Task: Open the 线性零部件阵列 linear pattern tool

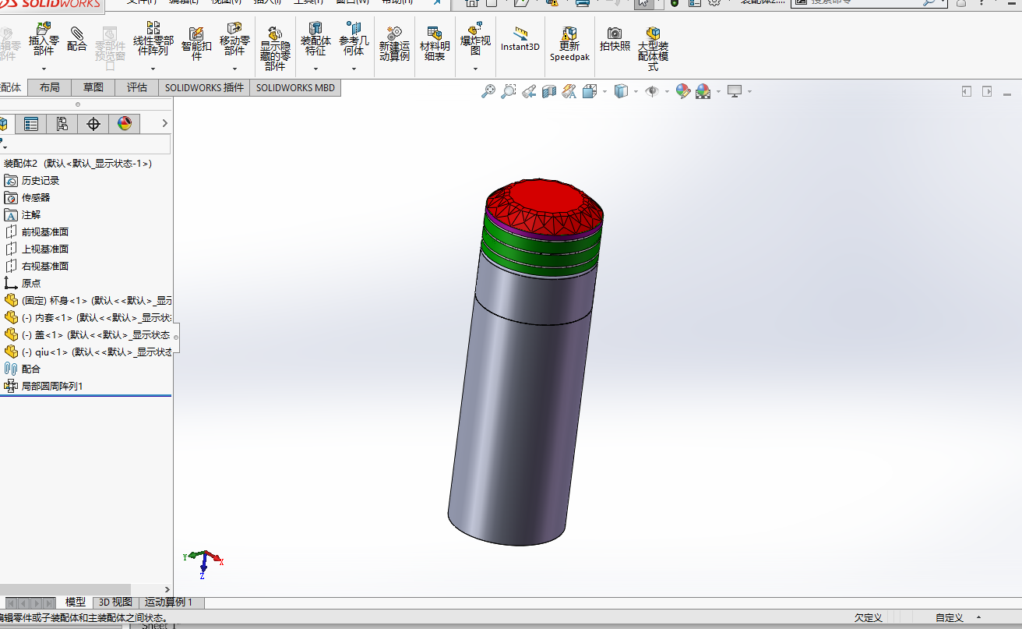Action: (x=153, y=39)
